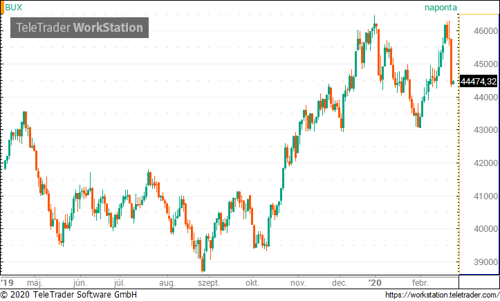Click the copyright TeleTrader Software GmbH text

[x=68, y=295]
